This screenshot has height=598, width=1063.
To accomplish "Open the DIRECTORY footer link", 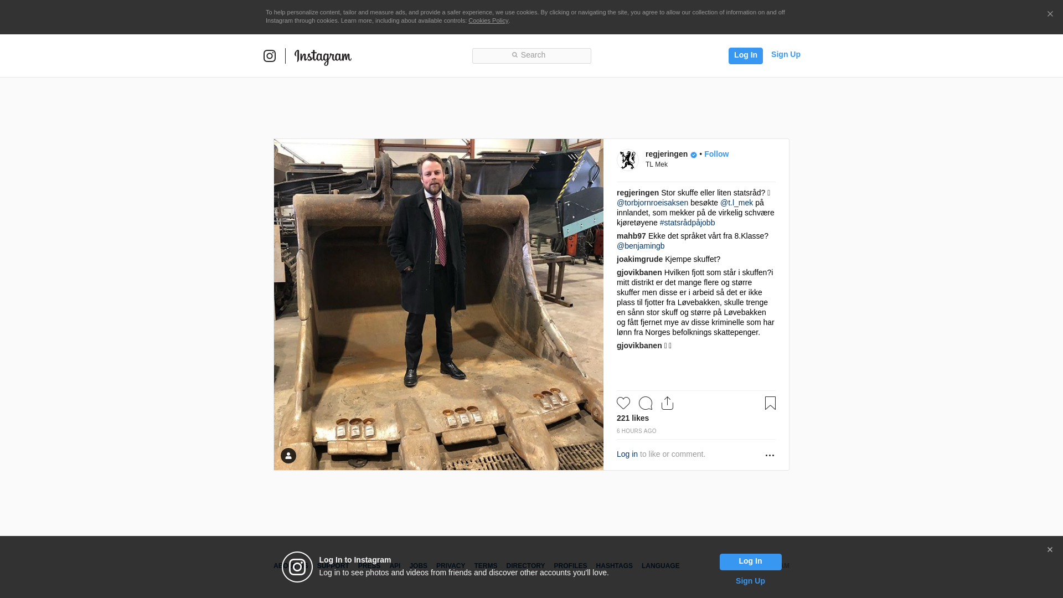I will [525, 566].
